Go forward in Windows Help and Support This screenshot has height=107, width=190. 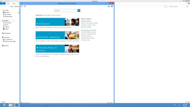coord(25,6)
